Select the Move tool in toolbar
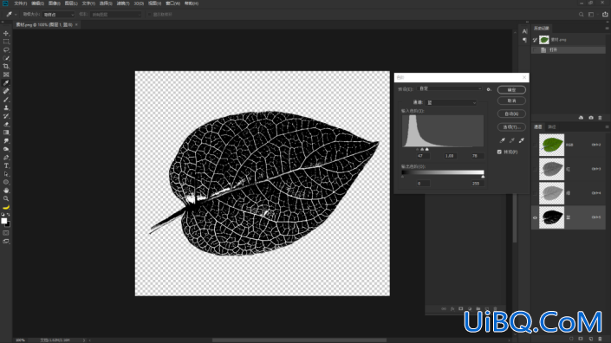611x343 pixels. coord(6,34)
